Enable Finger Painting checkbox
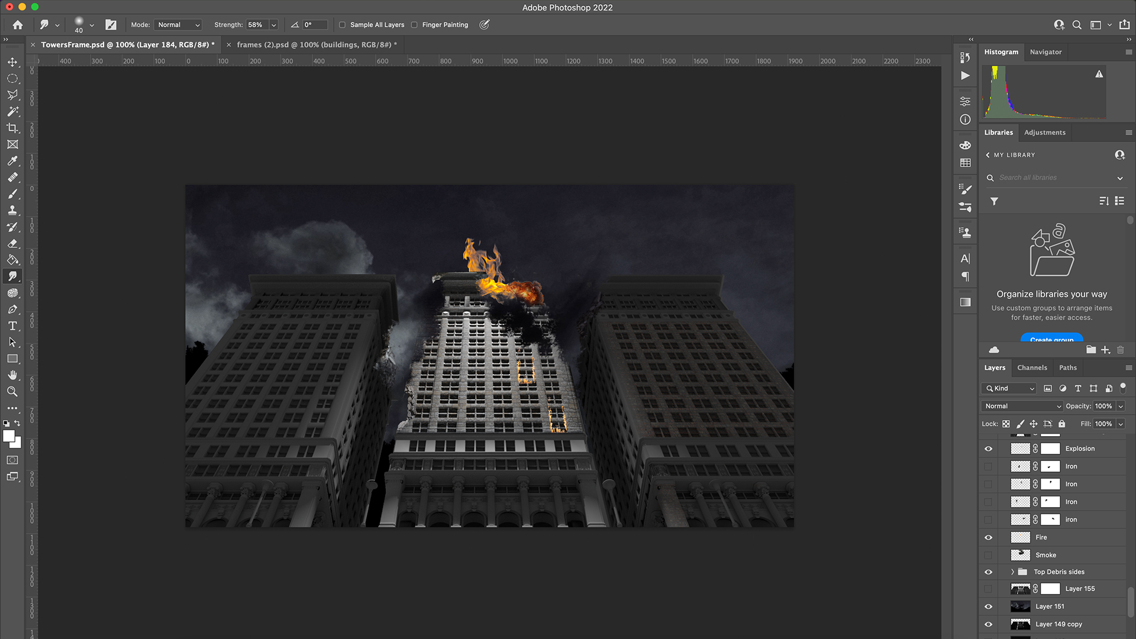The image size is (1136, 639). coord(414,25)
